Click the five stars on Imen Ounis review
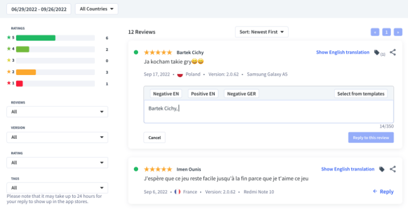408x209 pixels. pyautogui.click(x=158, y=169)
